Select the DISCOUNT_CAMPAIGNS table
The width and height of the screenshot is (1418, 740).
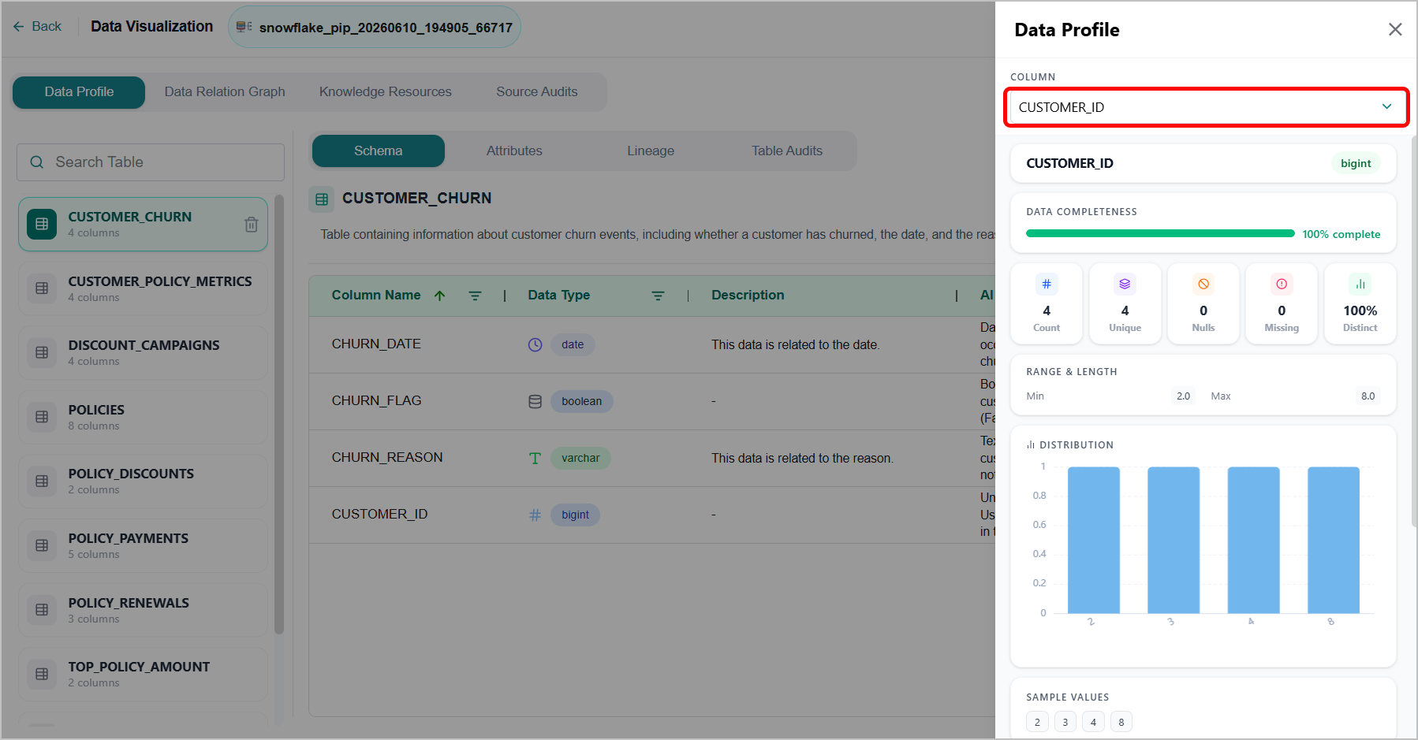click(x=143, y=352)
